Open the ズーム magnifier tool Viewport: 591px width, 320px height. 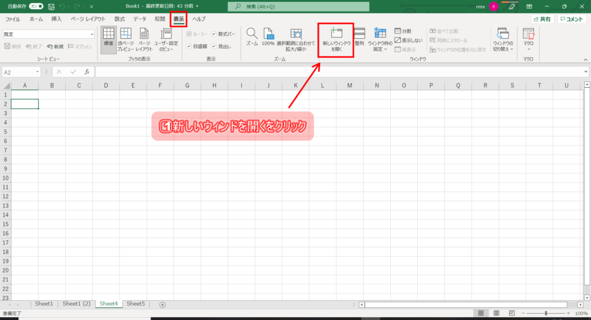(x=252, y=37)
